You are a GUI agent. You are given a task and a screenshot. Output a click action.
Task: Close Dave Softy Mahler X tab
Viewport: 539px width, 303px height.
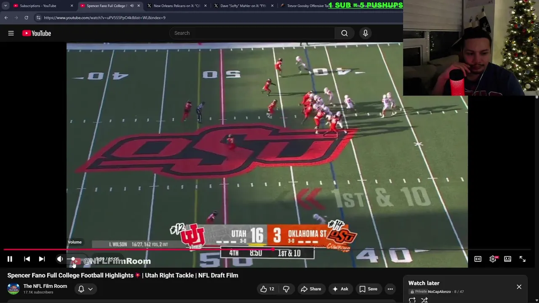[x=272, y=6]
